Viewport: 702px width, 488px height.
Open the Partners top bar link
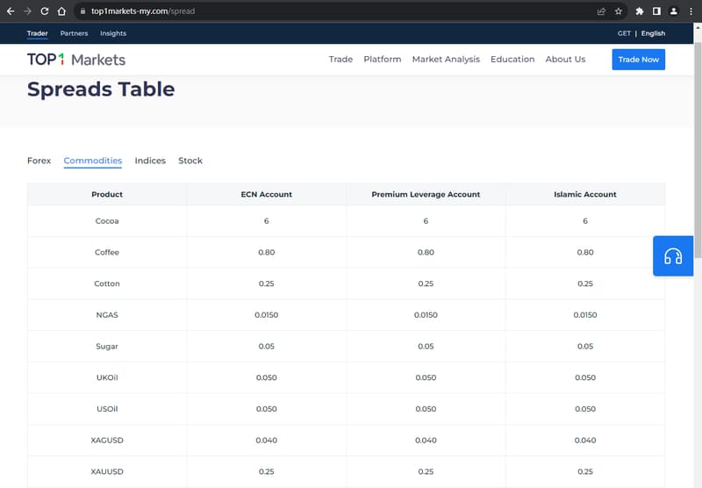74,33
